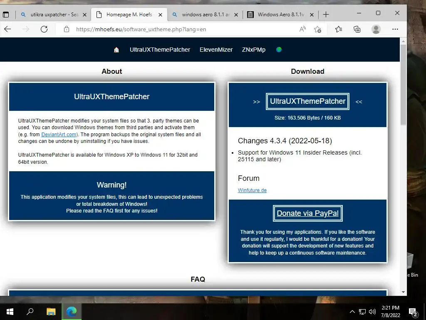426x320 pixels.
Task: Open ZNxPMp in site navigation
Action: 253,50
